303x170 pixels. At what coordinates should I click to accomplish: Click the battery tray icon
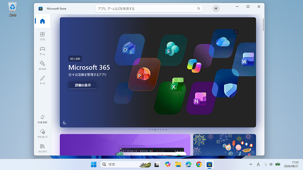278,164
